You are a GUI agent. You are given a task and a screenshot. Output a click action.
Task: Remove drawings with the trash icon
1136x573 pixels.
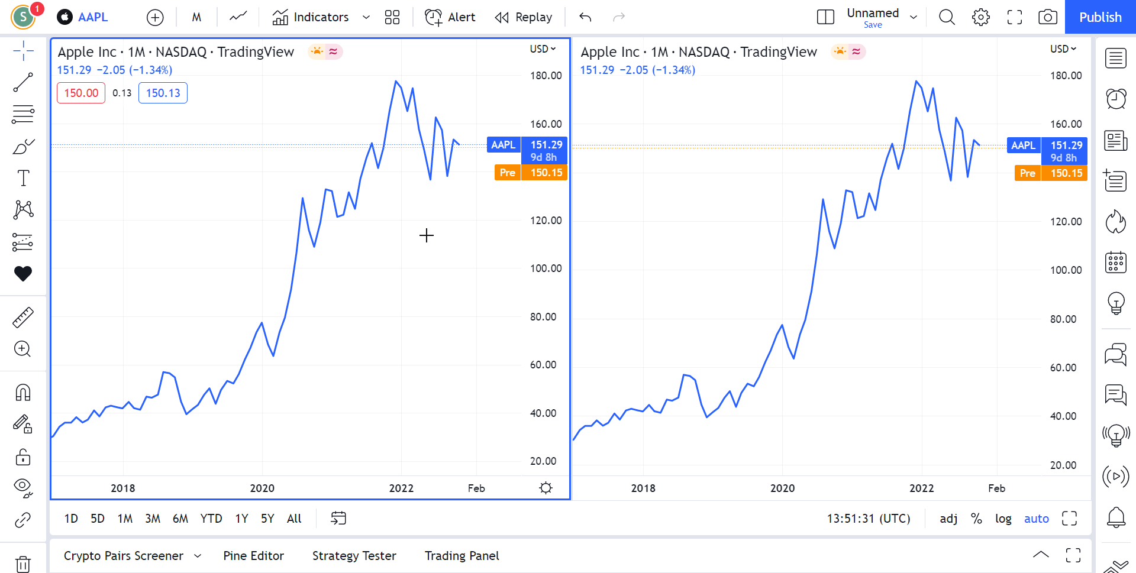click(x=23, y=564)
